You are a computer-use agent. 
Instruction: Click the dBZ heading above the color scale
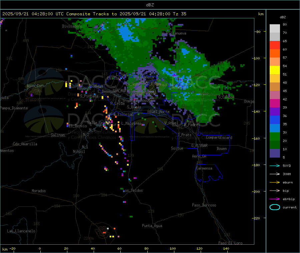(283, 17)
